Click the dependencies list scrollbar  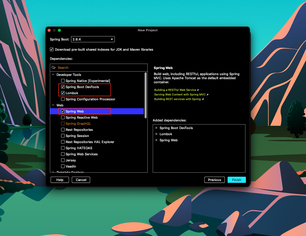tap(146, 95)
